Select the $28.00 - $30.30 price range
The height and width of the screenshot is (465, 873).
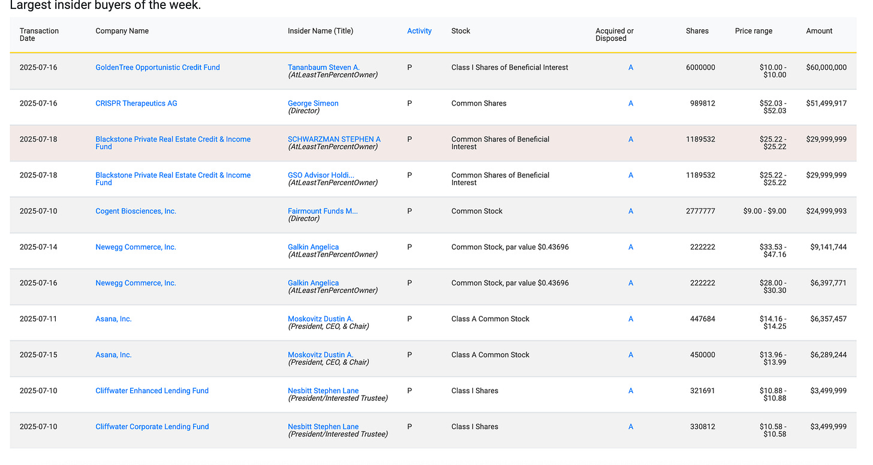tap(773, 287)
